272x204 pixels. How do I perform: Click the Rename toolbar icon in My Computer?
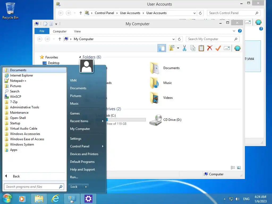pyautogui.click(x=227, y=48)
